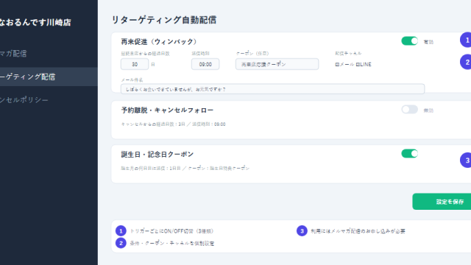
Task: Click the 30-day elapsed days field
Action: pyautogui.click(x=135, y=64)
